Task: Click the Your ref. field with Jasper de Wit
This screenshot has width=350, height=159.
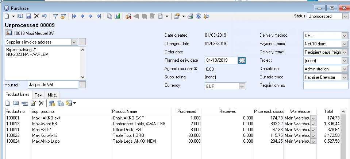Action: pos(53,85)
